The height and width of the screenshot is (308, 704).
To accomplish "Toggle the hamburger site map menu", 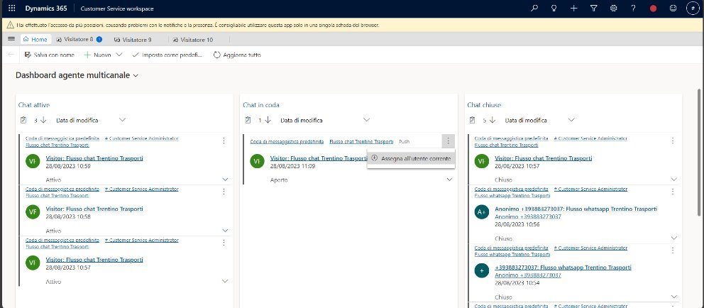I will [11, 40].
